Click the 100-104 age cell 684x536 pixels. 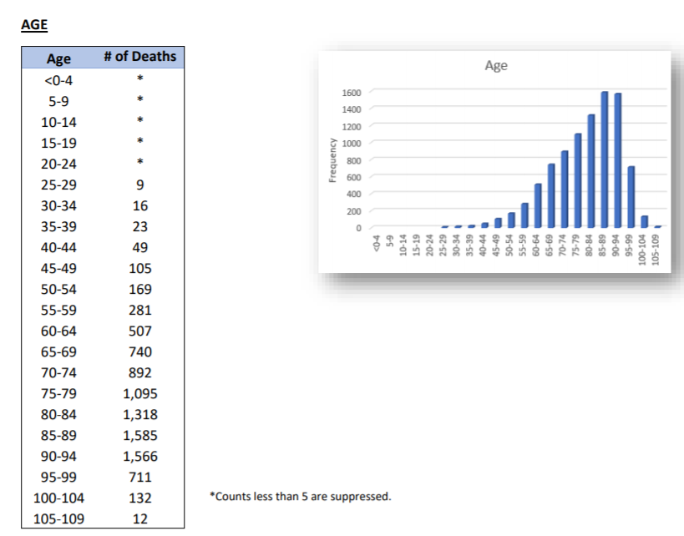(58, 498)
